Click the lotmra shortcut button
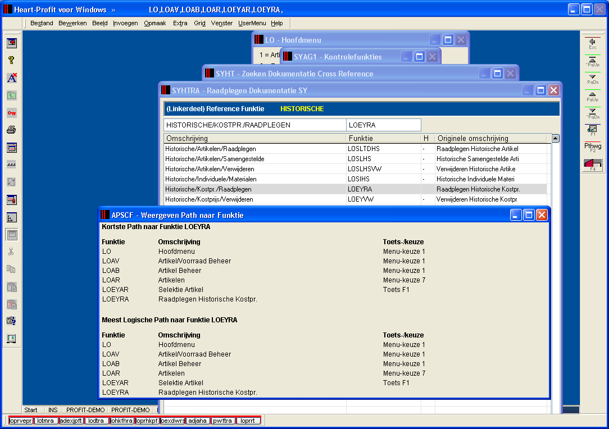Image resolution: width=609 pixels, height=429 pixels. 46,421
